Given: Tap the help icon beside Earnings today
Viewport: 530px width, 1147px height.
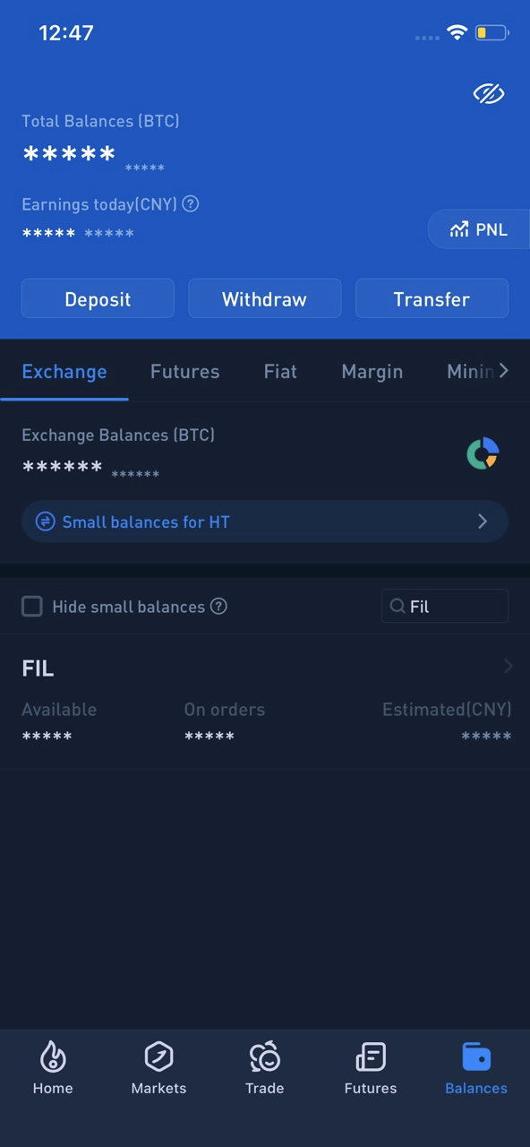Looking at the screenshot, I should [190, 204].
